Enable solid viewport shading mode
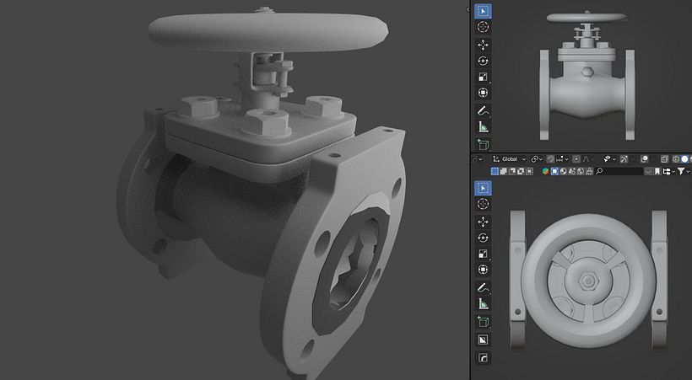The height and width of the screenshot is (380, 692). [684, 159]
